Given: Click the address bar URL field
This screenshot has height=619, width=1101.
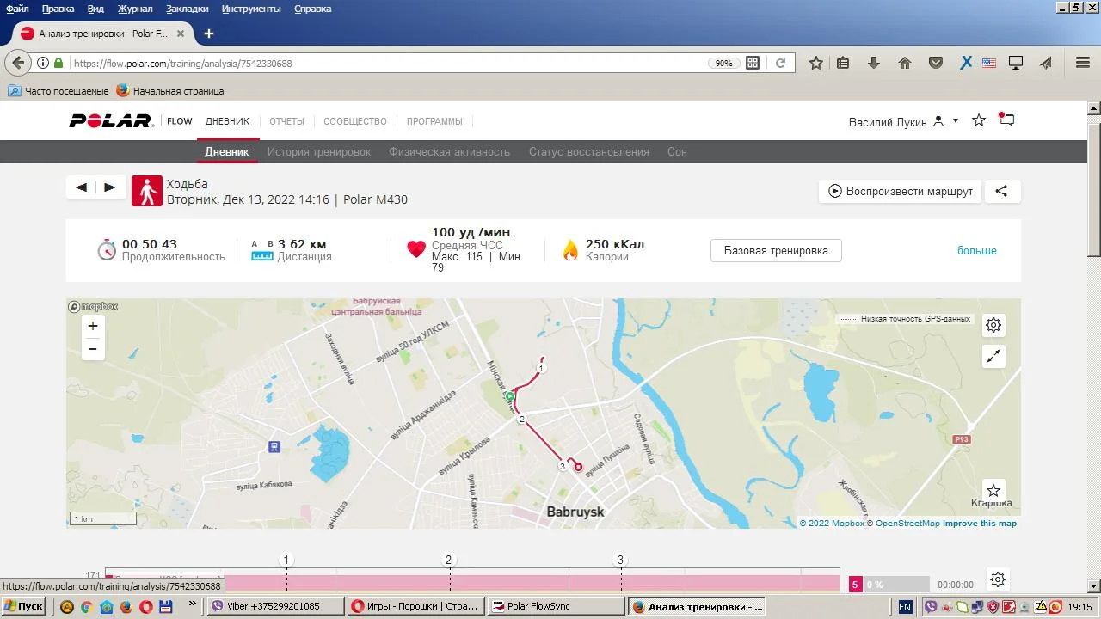Looking at the screenshot, I should 387,63.
